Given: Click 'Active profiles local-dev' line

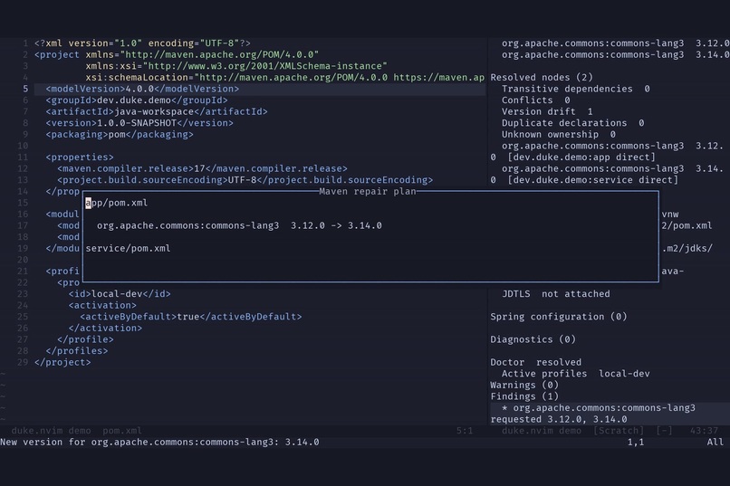Looking at the screenshot, I should point(576,374).
